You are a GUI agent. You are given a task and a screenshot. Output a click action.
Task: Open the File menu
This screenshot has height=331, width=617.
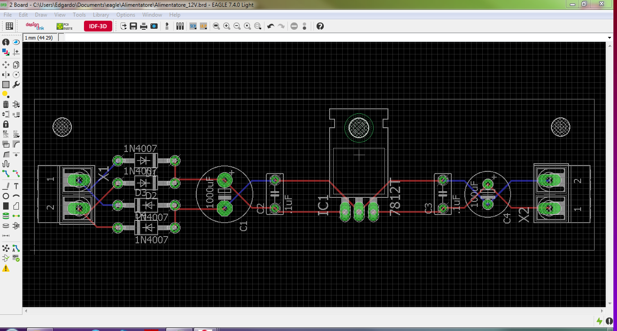[8, 15]
